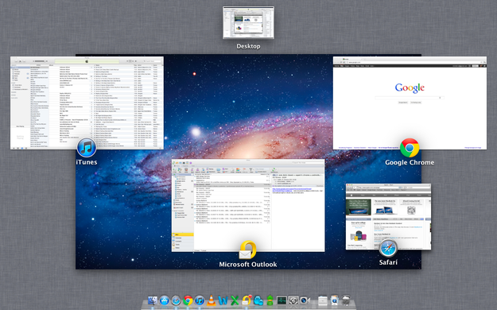Open Microsoft Excel from the Dock
Viewport: 497px width, 310px height.
[235, 300]
